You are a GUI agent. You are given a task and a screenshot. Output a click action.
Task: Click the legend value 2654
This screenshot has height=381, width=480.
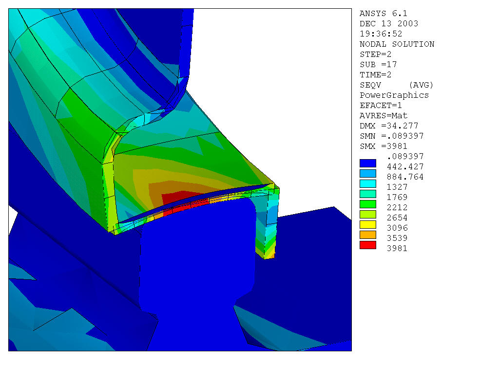click(x=397, y=218)
